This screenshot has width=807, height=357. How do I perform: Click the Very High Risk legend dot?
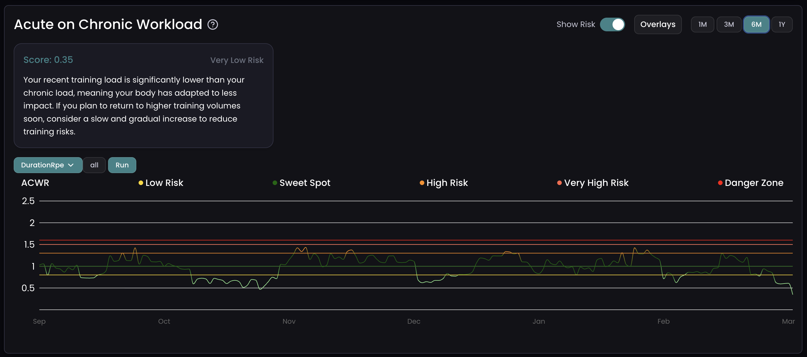point(559,183)
